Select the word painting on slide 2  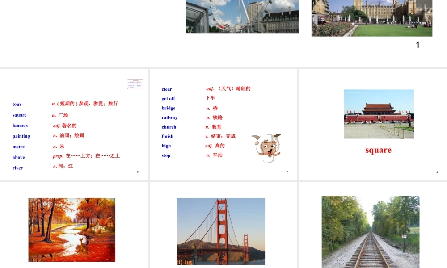pos(21,136)
